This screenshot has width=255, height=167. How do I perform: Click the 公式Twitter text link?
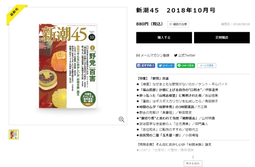click(187, 55)
